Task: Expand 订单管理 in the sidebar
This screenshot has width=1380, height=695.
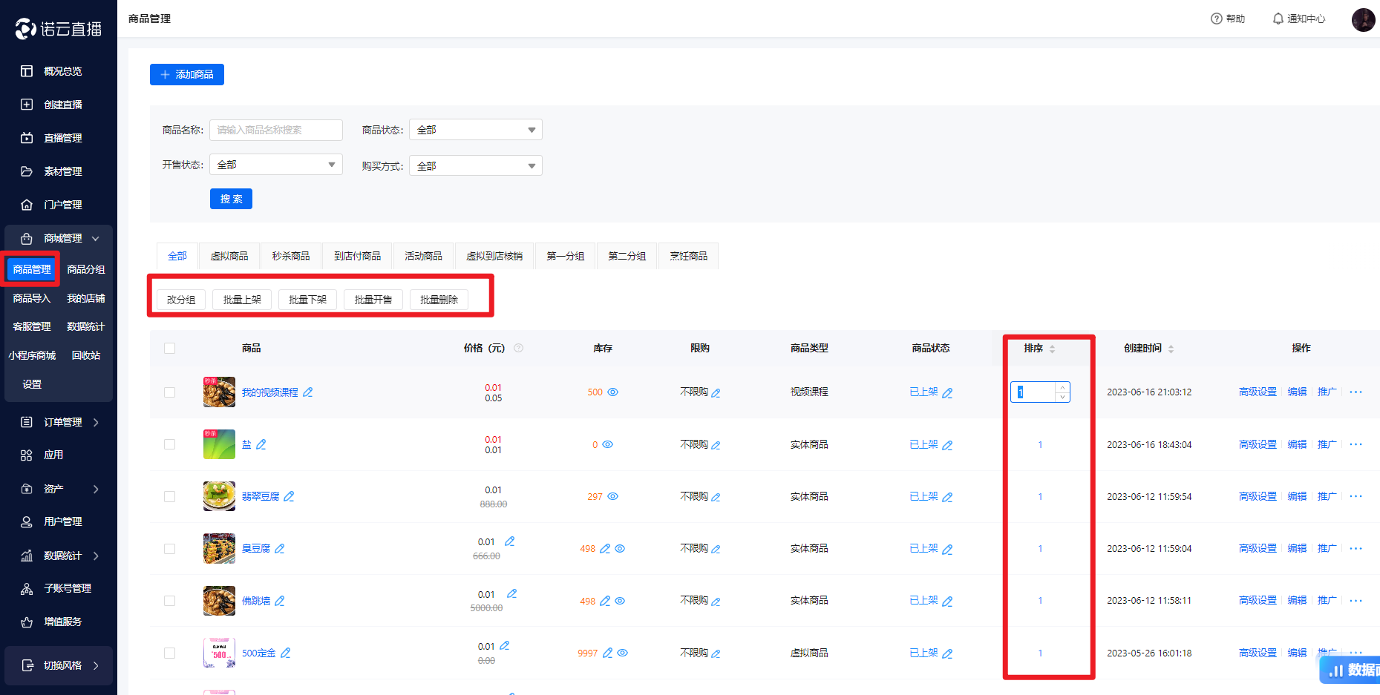Action: [59, 422]
